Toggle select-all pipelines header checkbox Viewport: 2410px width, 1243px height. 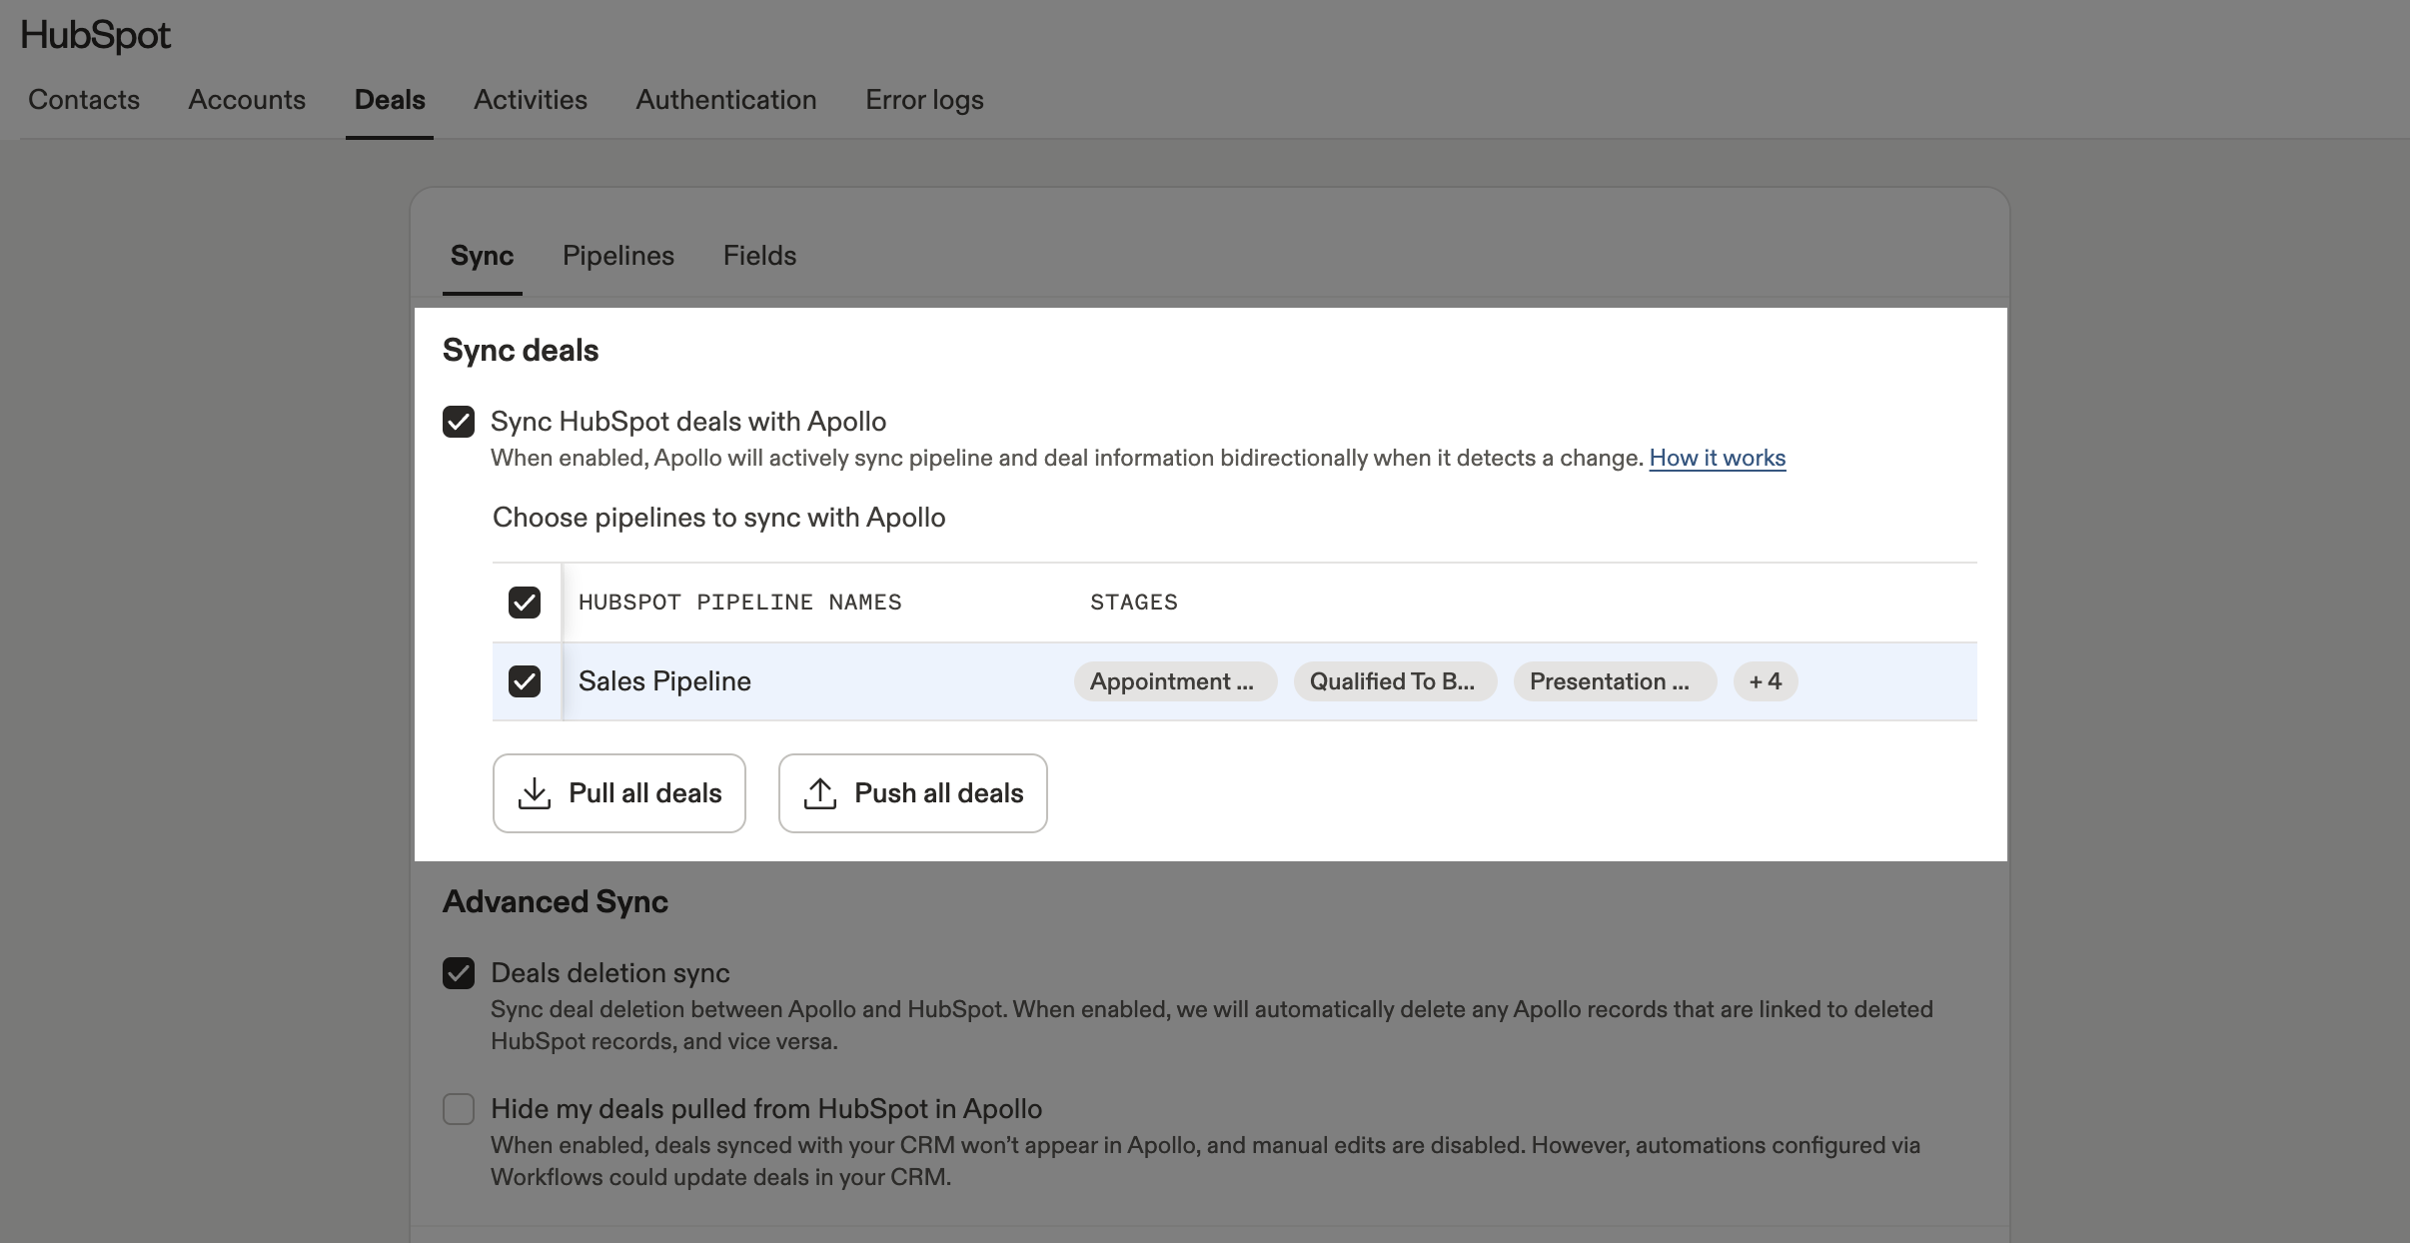point(525,603)
